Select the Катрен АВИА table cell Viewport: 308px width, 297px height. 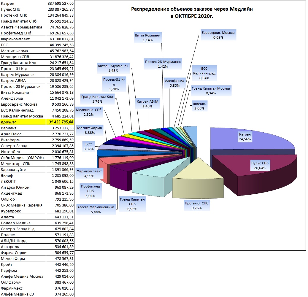(x=23, y=80)
